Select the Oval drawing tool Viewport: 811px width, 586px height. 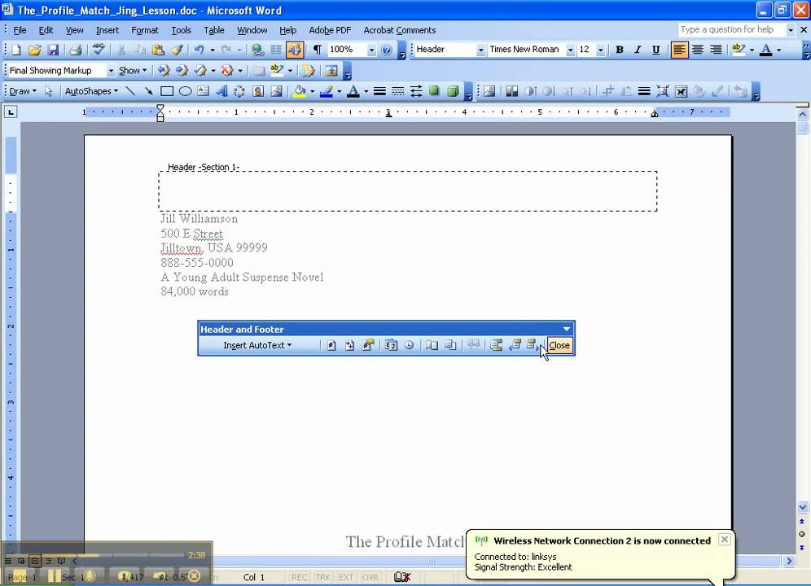click(185, 91)
